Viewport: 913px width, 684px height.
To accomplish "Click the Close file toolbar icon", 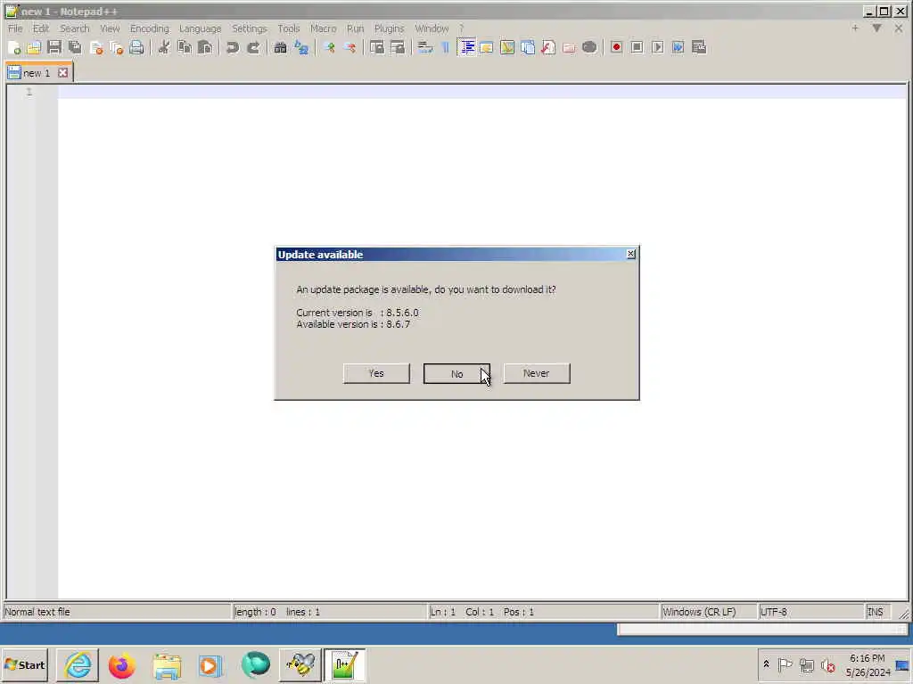I will tap(96, 48).
